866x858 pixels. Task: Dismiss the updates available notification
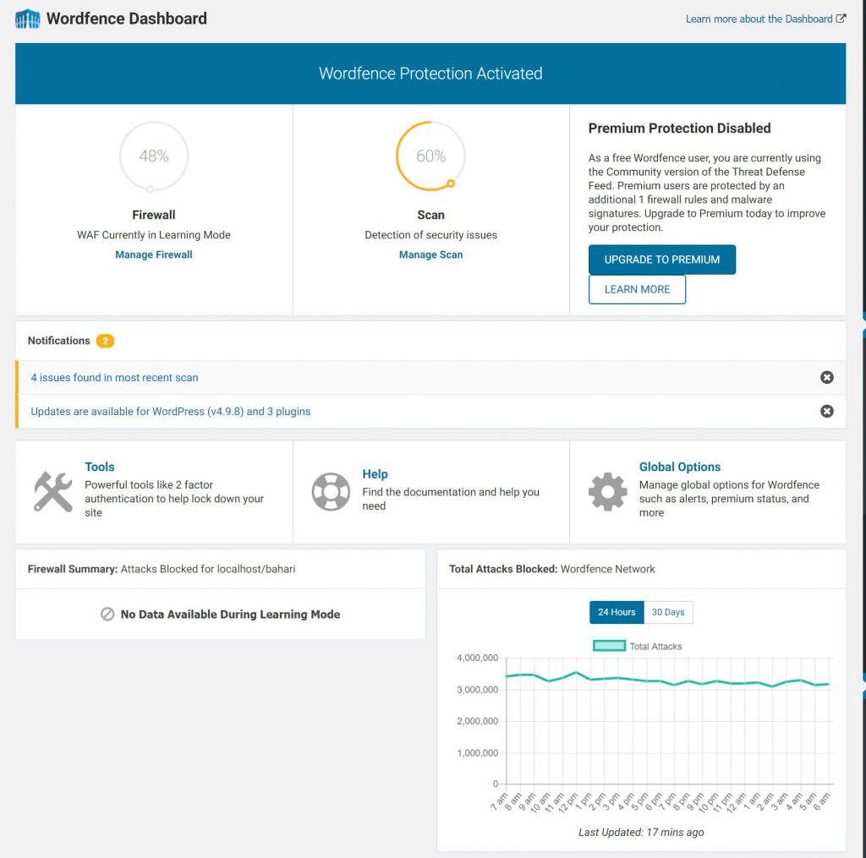[x=827, y=412]
